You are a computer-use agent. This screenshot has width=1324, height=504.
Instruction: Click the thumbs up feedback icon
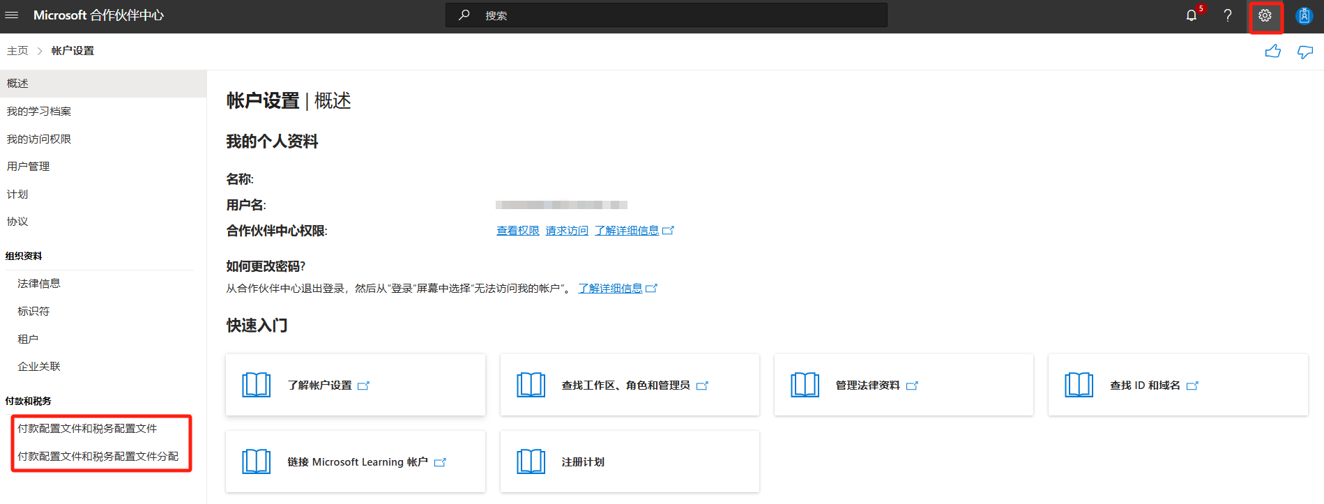pos(1273,51)
